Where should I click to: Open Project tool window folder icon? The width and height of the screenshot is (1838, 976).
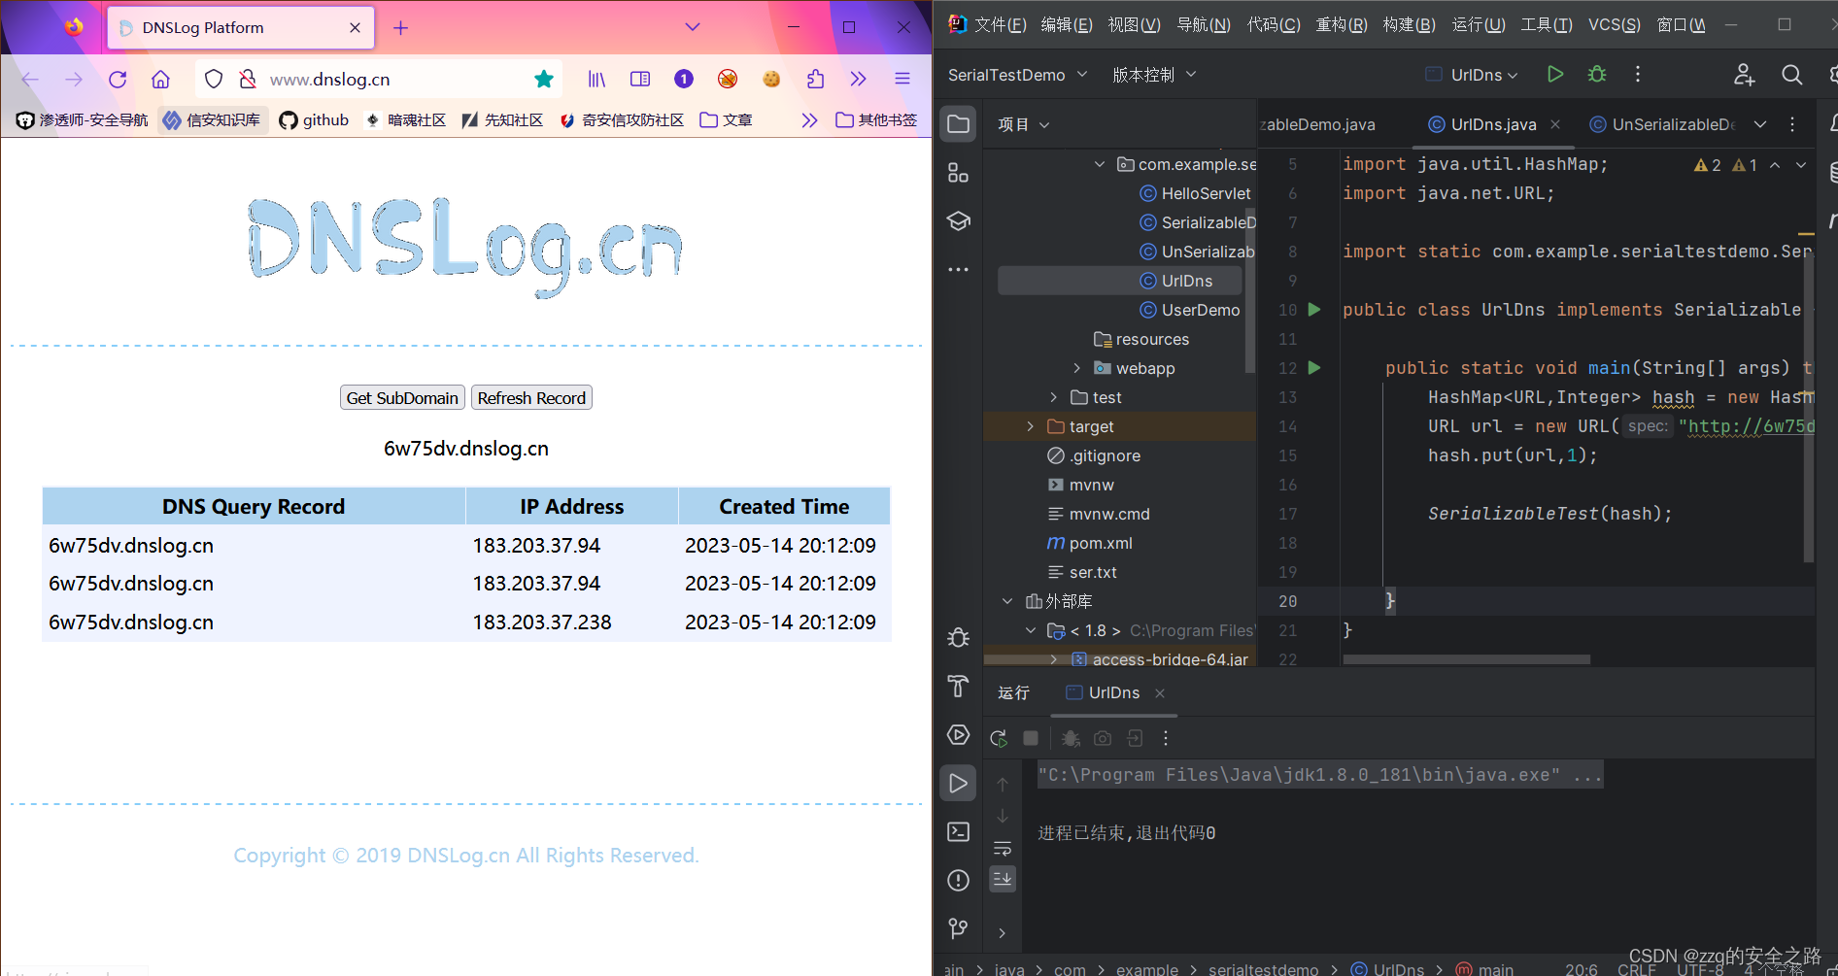tap(959, 124)
